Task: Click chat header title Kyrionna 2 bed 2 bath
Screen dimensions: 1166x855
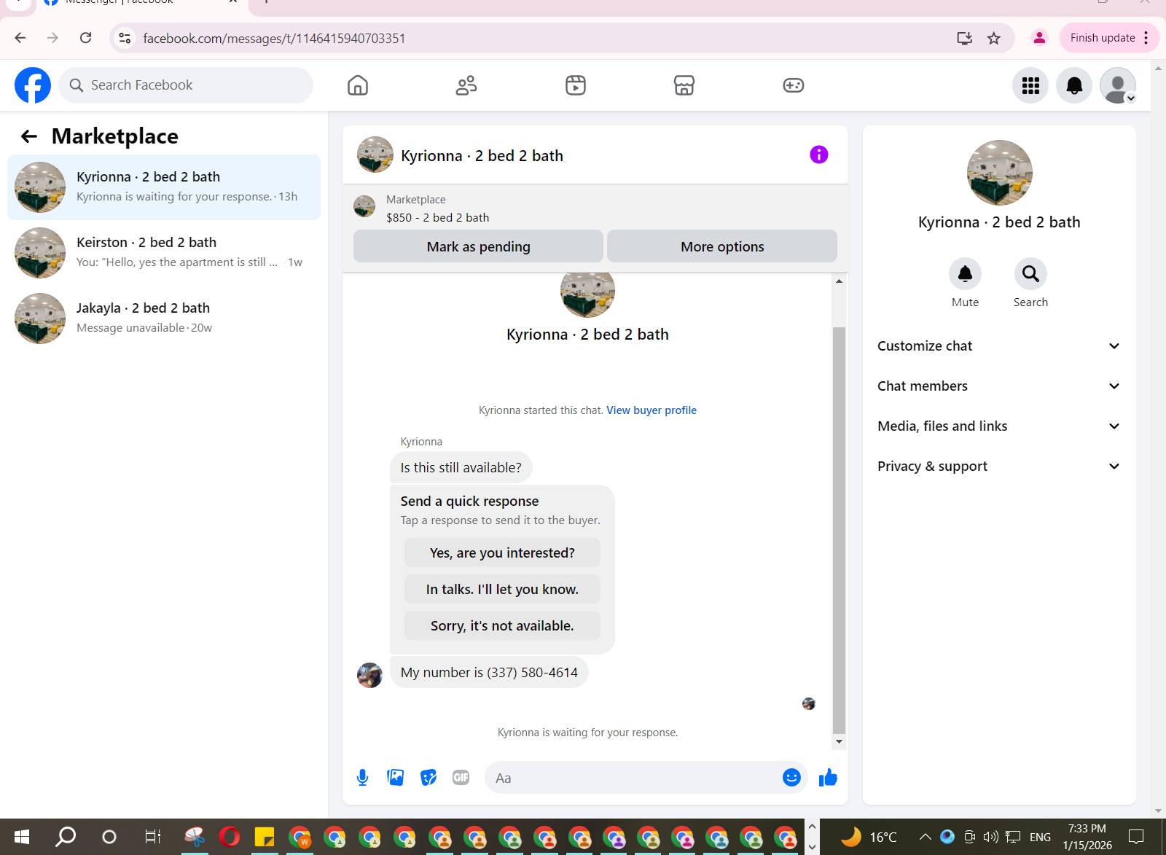Action: tap(482, 155)
